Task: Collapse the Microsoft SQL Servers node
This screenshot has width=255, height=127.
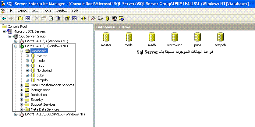Action: click(x=4, y=31)
